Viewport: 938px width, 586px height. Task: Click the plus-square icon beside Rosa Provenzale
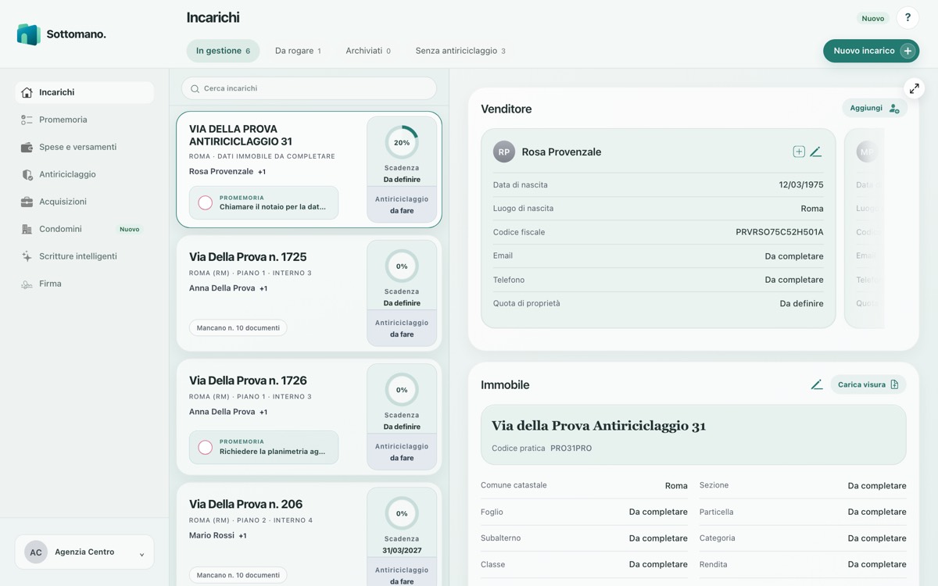click(799, 152)
